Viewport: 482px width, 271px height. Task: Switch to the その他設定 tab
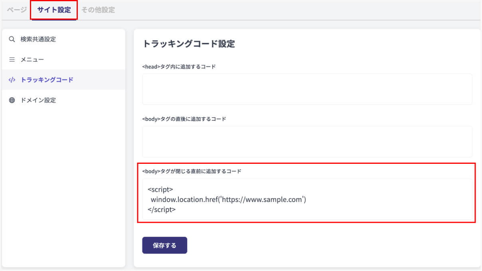[x=98, y=10]
